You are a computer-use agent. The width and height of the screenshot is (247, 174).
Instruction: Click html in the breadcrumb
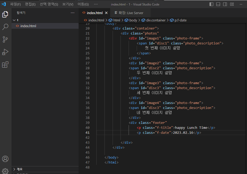(x=117, y=20)
